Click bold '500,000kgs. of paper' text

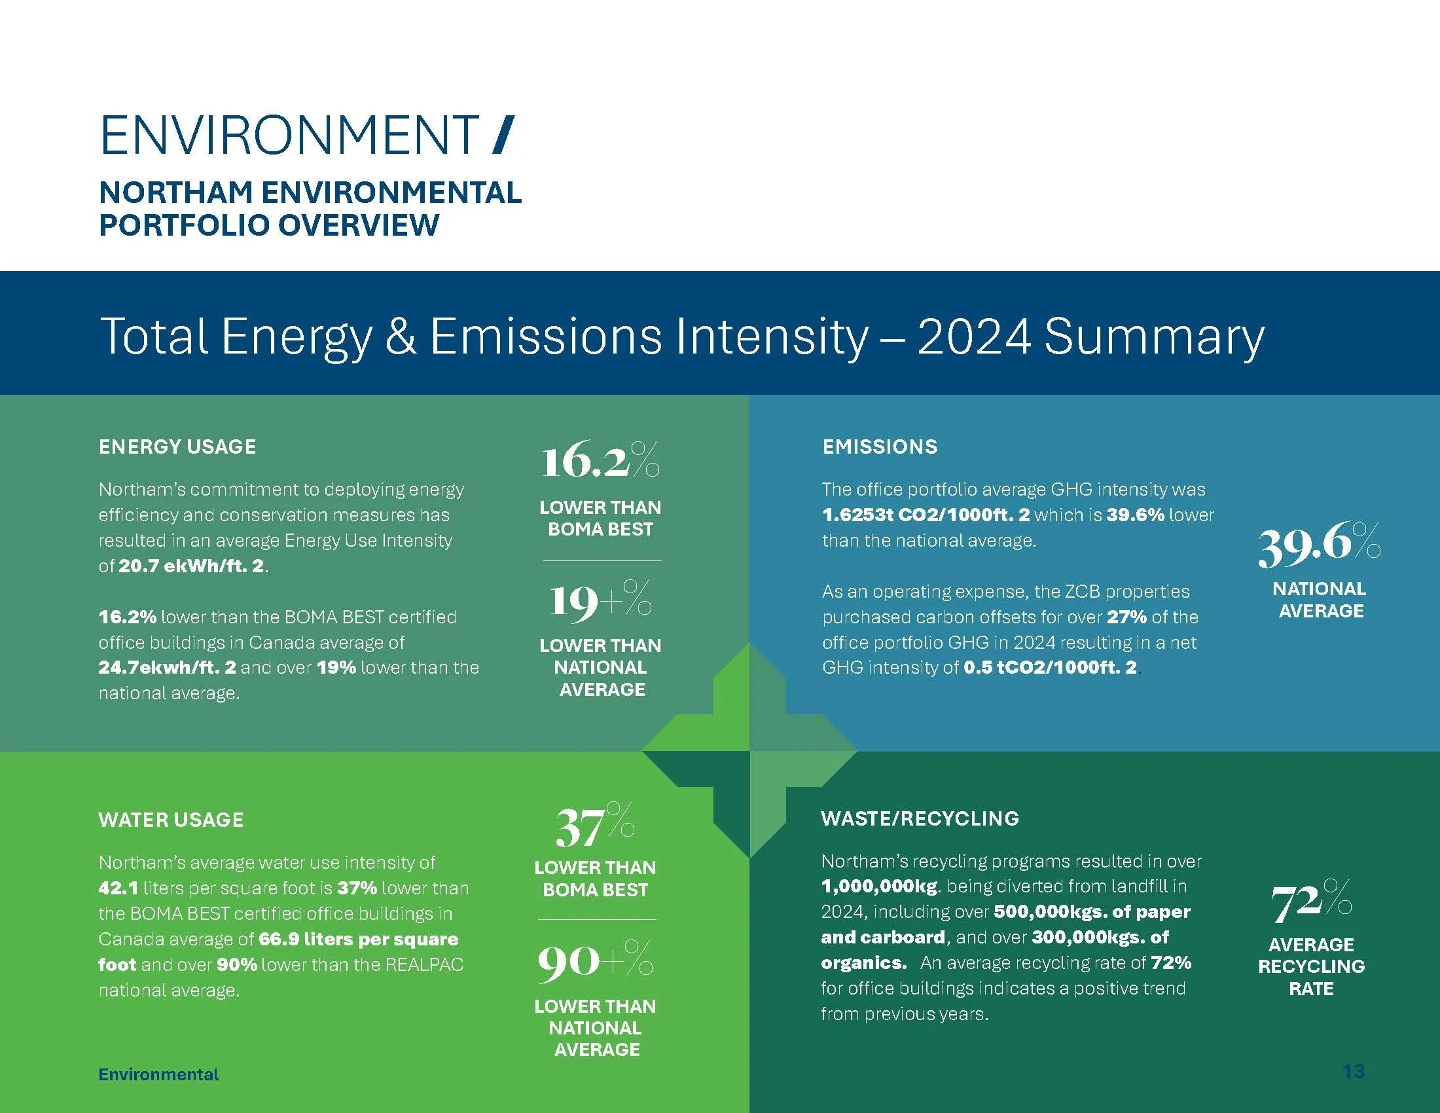1092,911
